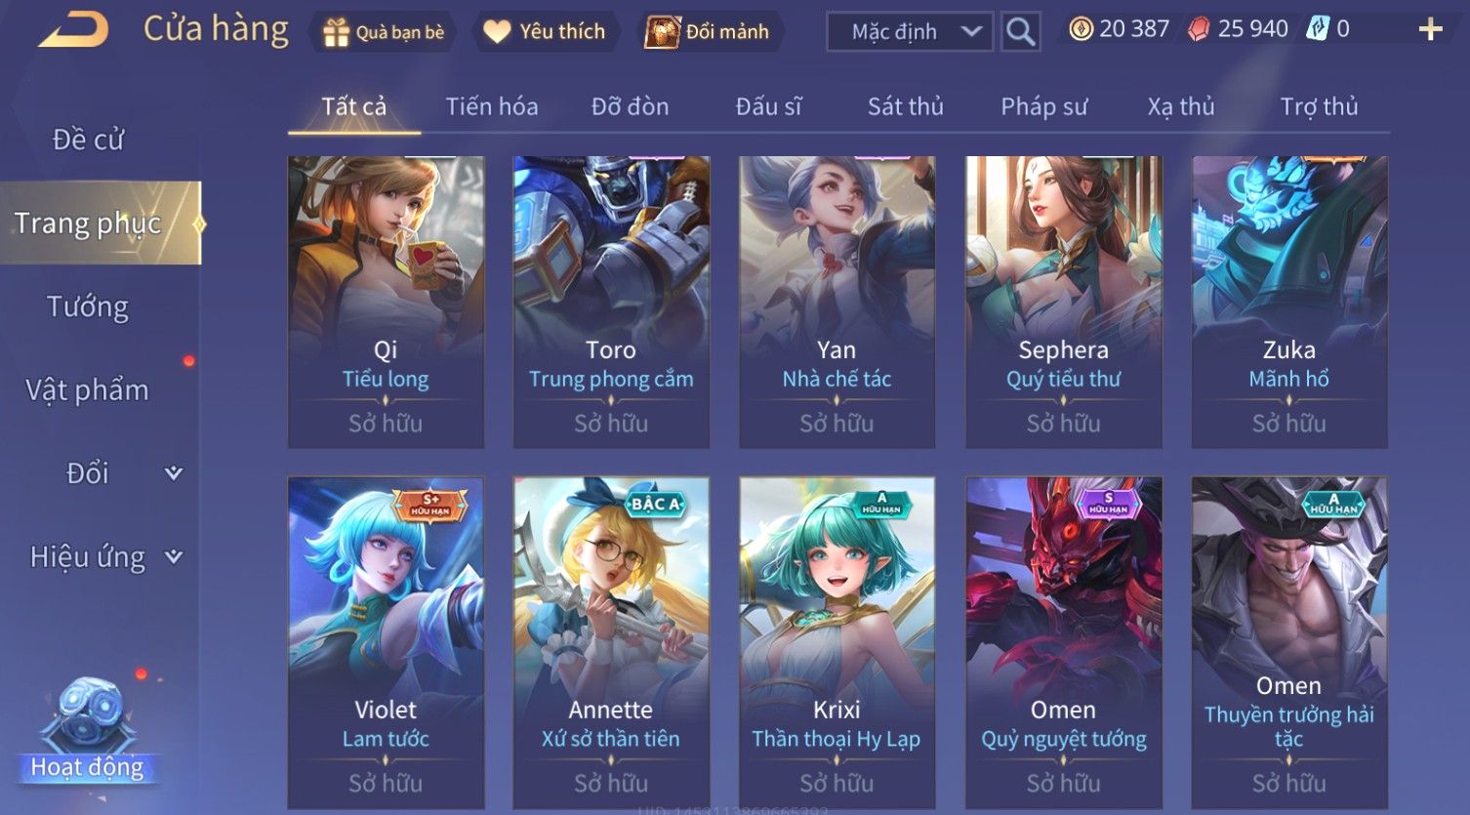Switch to the Sát thủ tab

pos(906,106)
